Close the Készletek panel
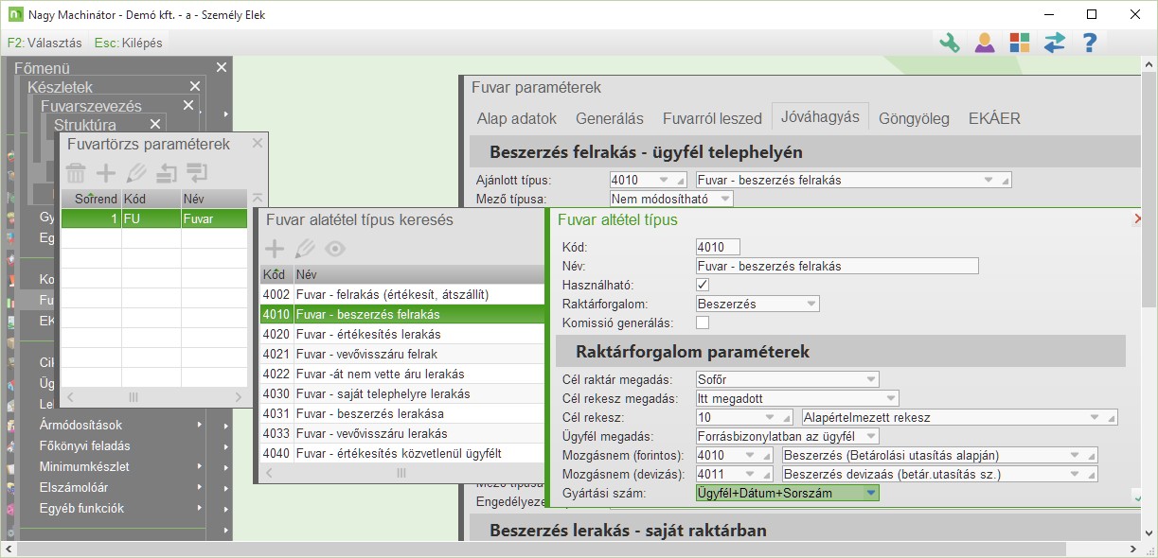 pos(195,86)
